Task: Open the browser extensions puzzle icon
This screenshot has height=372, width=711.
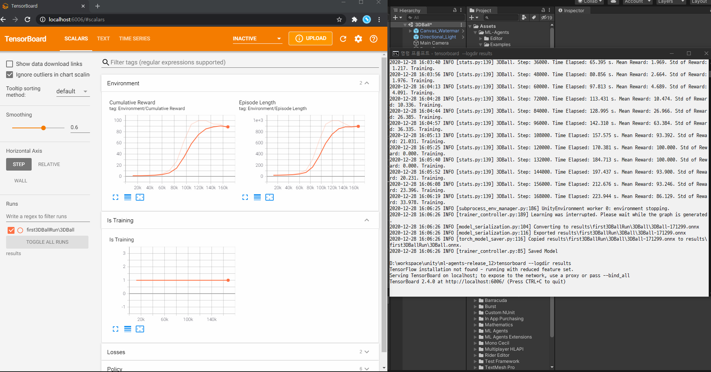Action: 354,19
